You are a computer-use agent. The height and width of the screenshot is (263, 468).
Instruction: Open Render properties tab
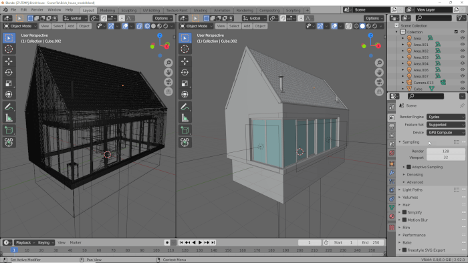pos(392,117)
